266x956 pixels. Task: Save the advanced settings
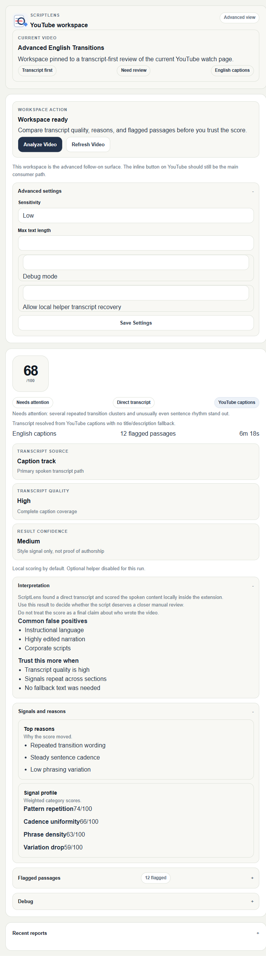point(136,323)
